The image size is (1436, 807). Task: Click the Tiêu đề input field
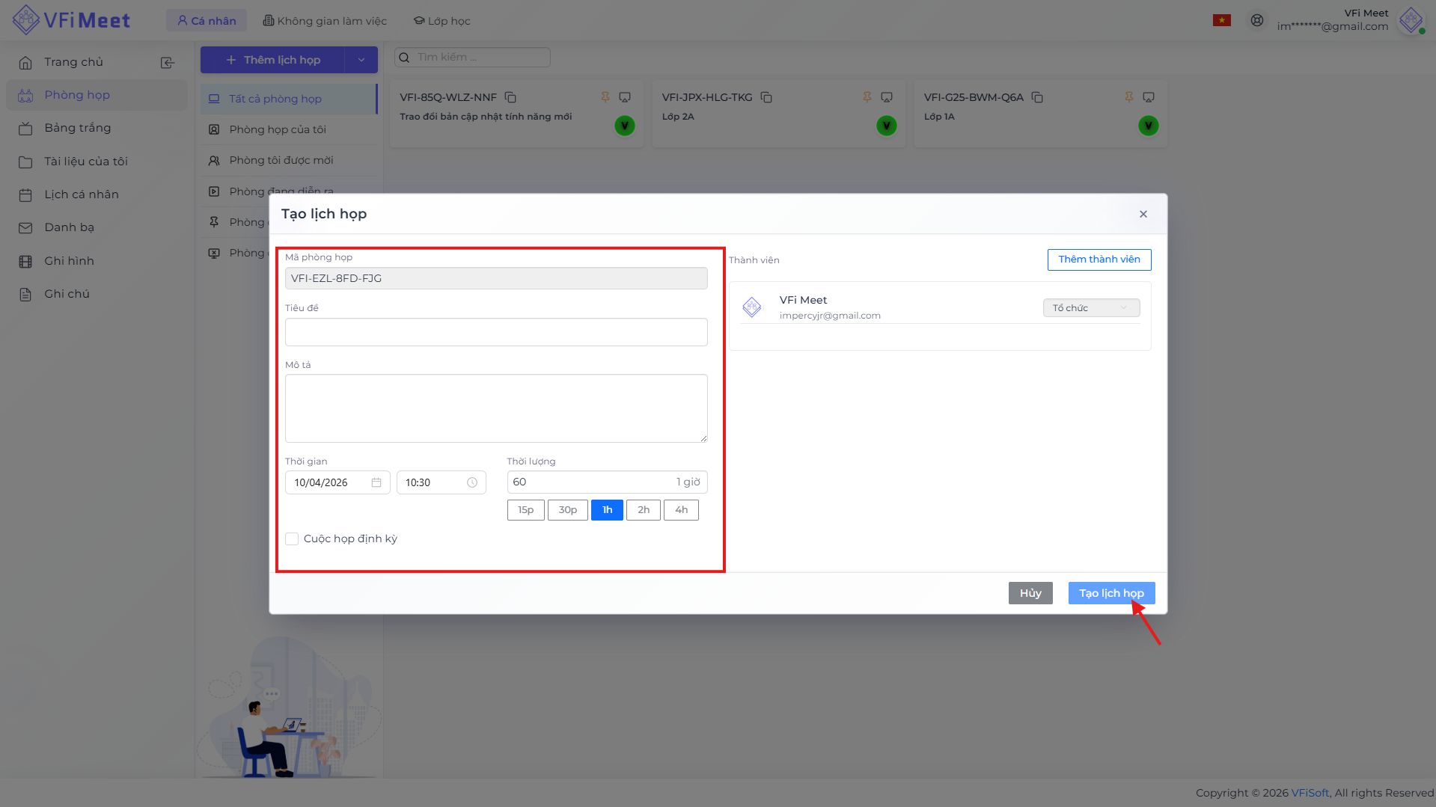click(x=495, y=332)
